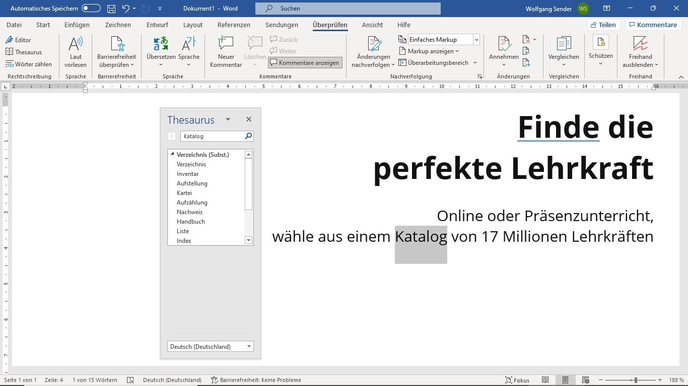Expand the Deutsch (Deutschland) language dropdown
Screen dimensions: 688x386
pyautogui.click(x=249, y=346)
